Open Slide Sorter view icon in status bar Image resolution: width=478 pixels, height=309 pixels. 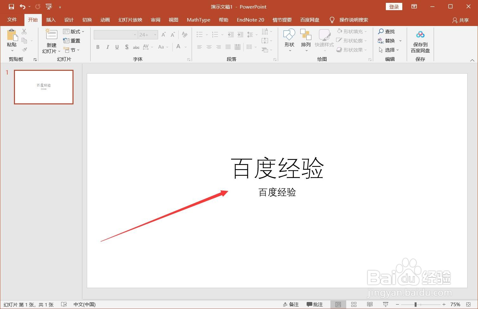[x=354, y=304]
